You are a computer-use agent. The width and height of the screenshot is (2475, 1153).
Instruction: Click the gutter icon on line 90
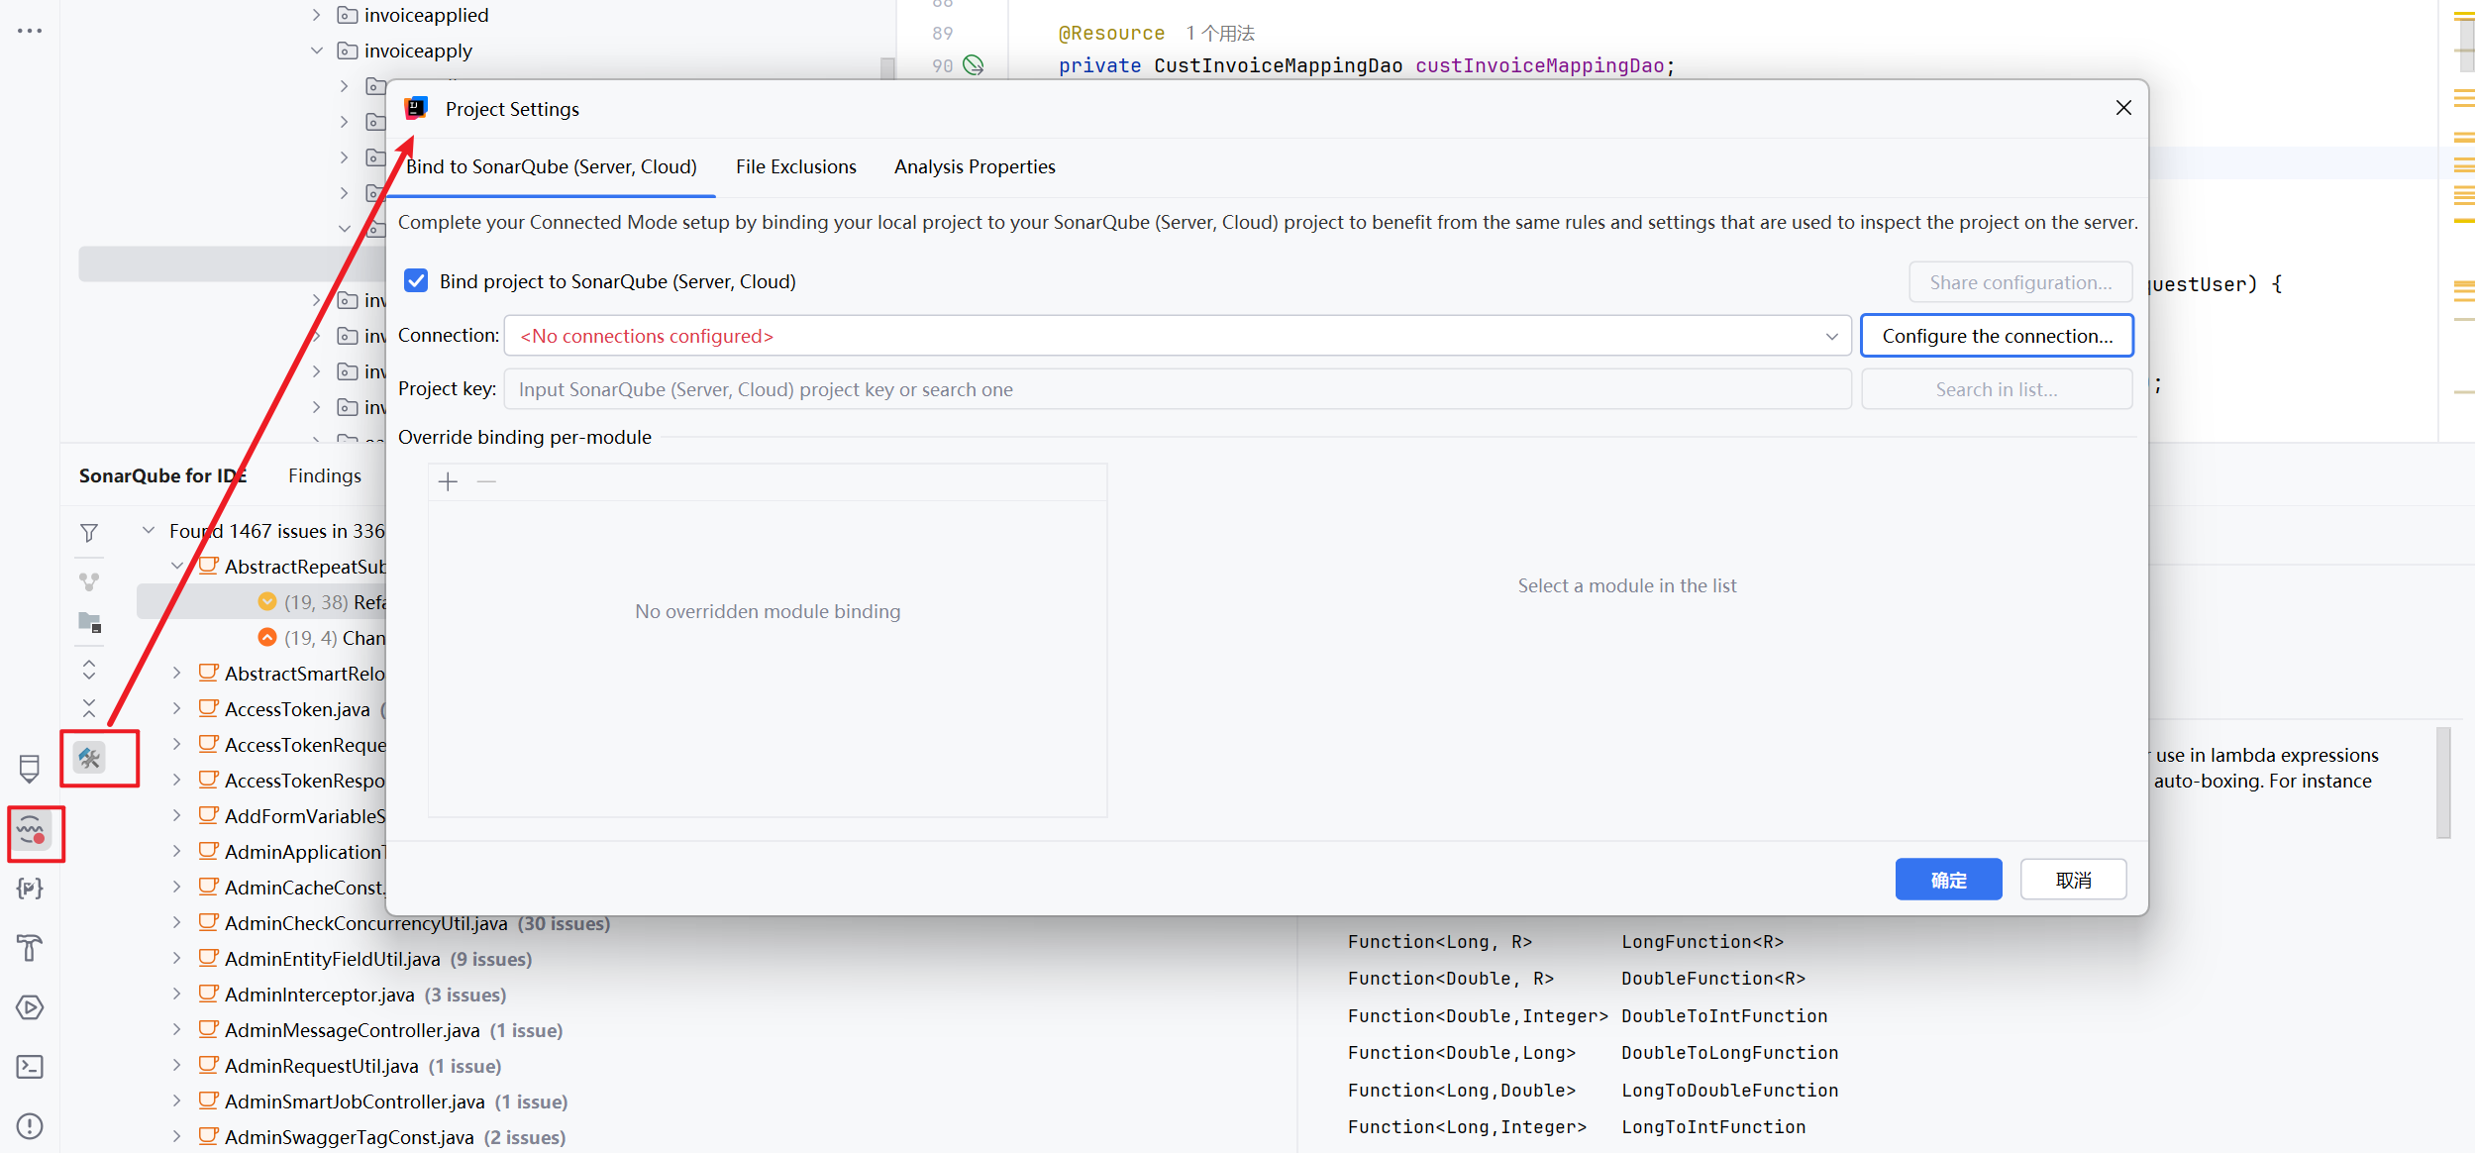tap(974, 65)
